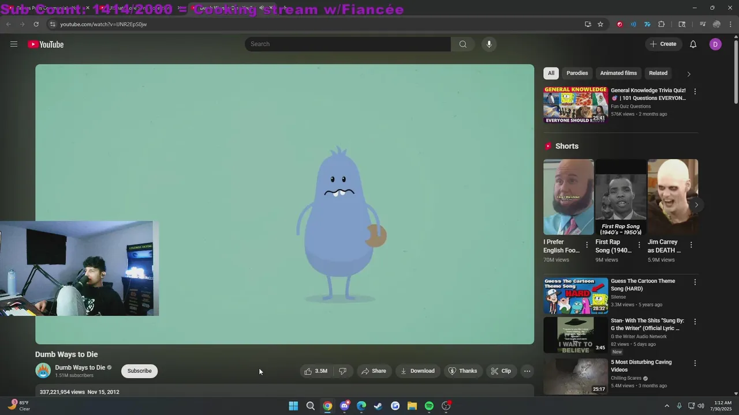
Task: View site information icon in address bar
Action: click(x=53, y=24)
